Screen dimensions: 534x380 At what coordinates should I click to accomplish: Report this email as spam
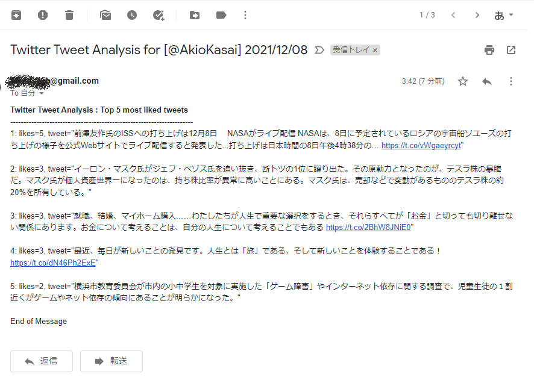(x=43, y=15)
